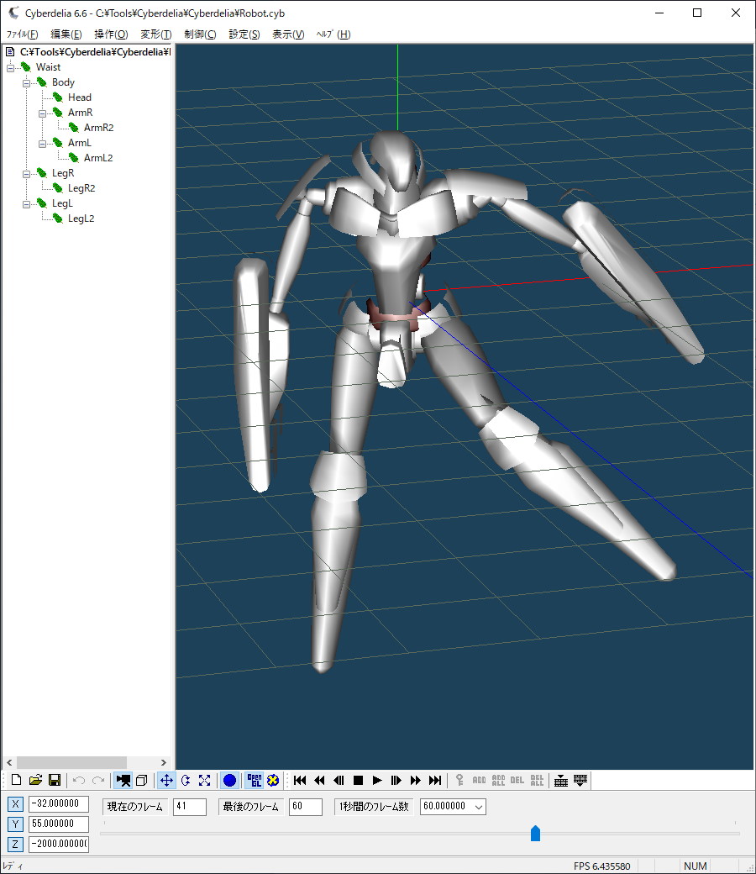756x874 pixels.
Task: Select the move tool with four arrows
Action: coord(166,781)
